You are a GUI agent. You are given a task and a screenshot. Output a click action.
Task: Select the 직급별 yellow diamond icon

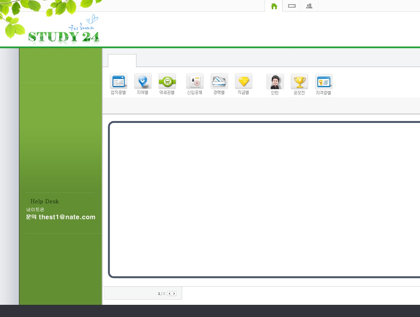click(243, 81)
